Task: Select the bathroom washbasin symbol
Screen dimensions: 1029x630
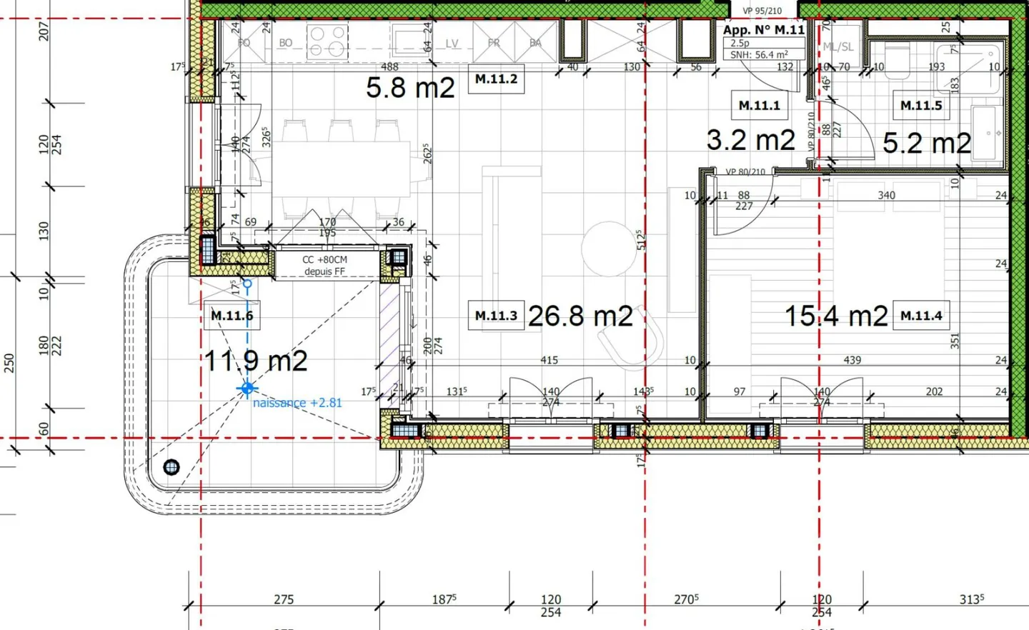Action: click(988, 134)
